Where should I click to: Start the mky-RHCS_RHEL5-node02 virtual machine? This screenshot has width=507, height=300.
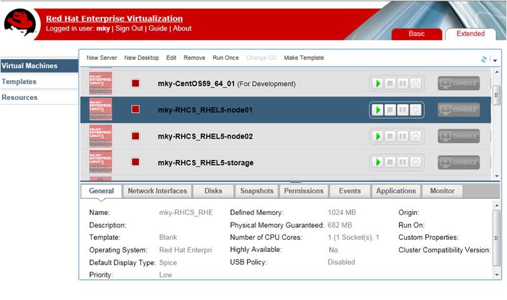(x=377, y=136)
